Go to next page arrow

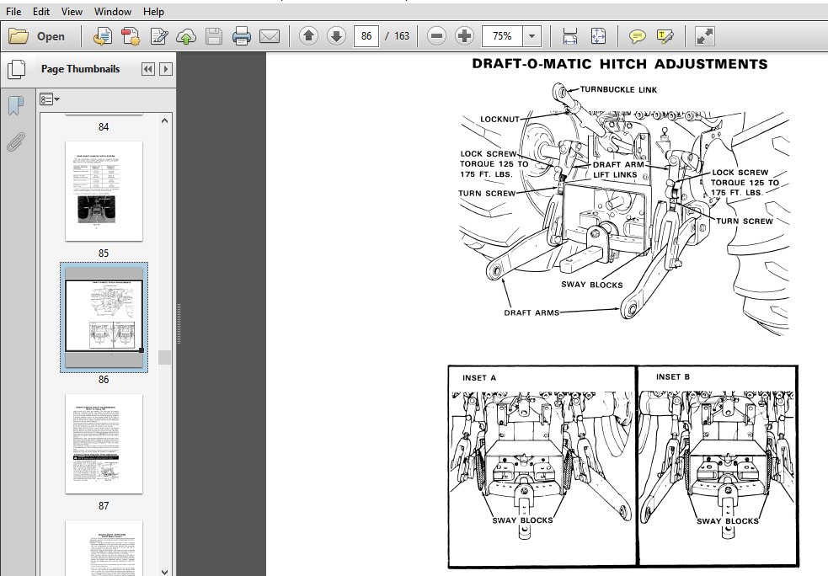click(x=336, y=36)
